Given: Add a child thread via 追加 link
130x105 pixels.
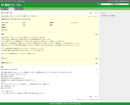Looking at the screenshot, I should click(97, 59).
